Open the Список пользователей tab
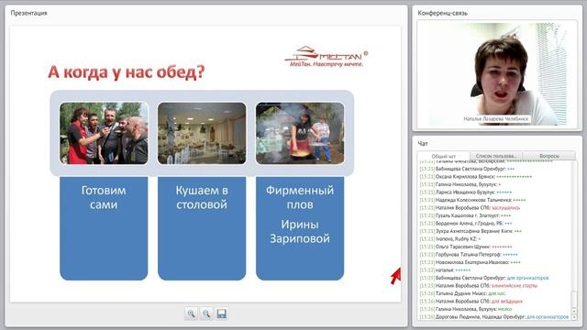This screenshot has height=330, width=587. pos(496,156)
